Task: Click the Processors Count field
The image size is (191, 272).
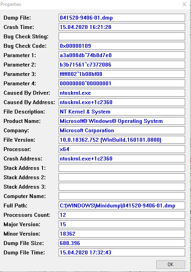Action: tap(122, 215)
